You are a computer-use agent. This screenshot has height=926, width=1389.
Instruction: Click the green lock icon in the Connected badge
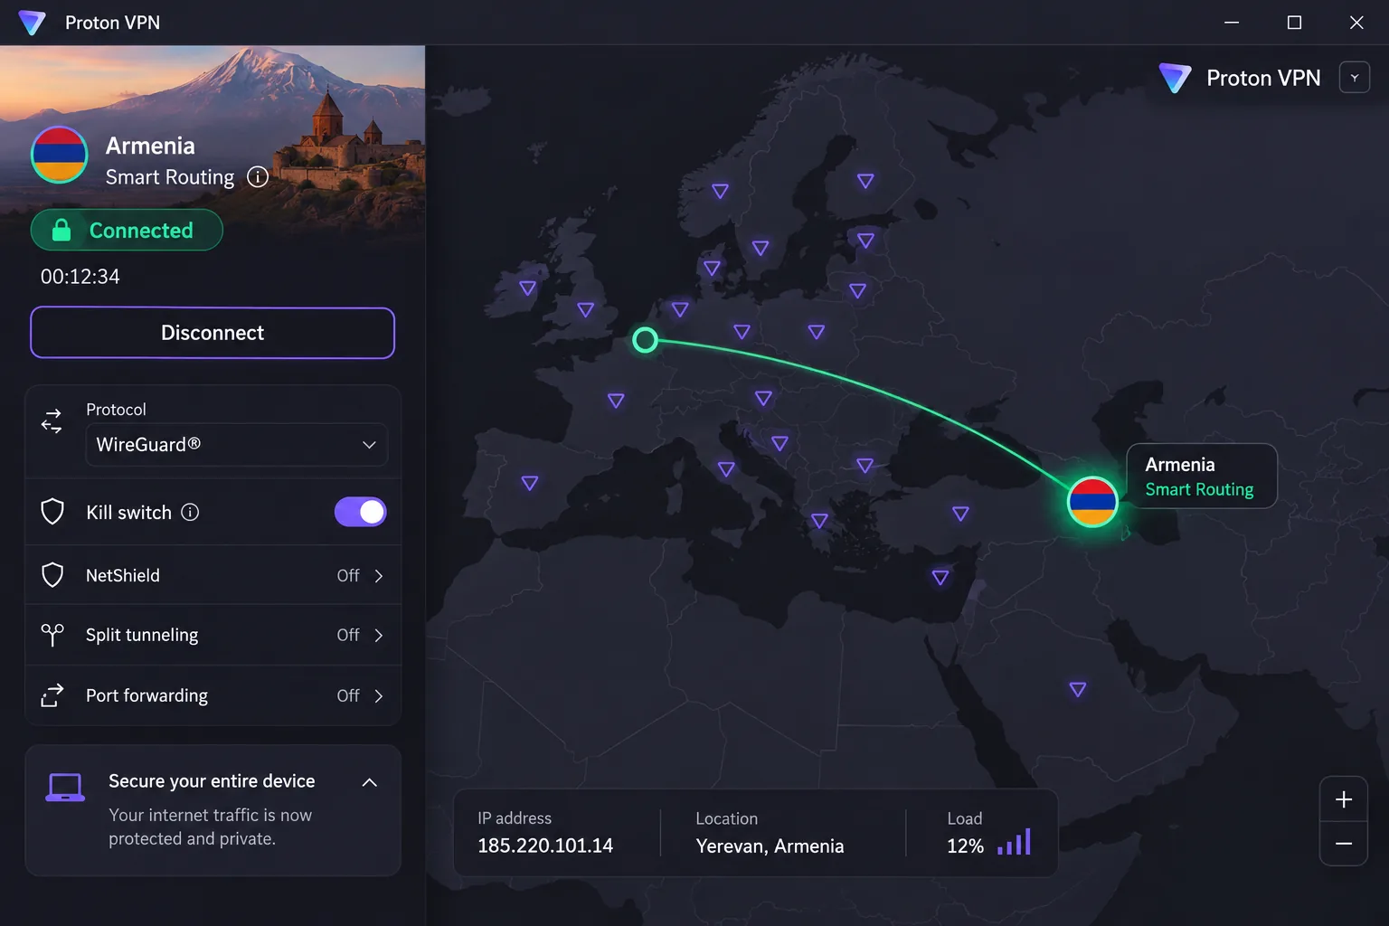pos(61,230)
